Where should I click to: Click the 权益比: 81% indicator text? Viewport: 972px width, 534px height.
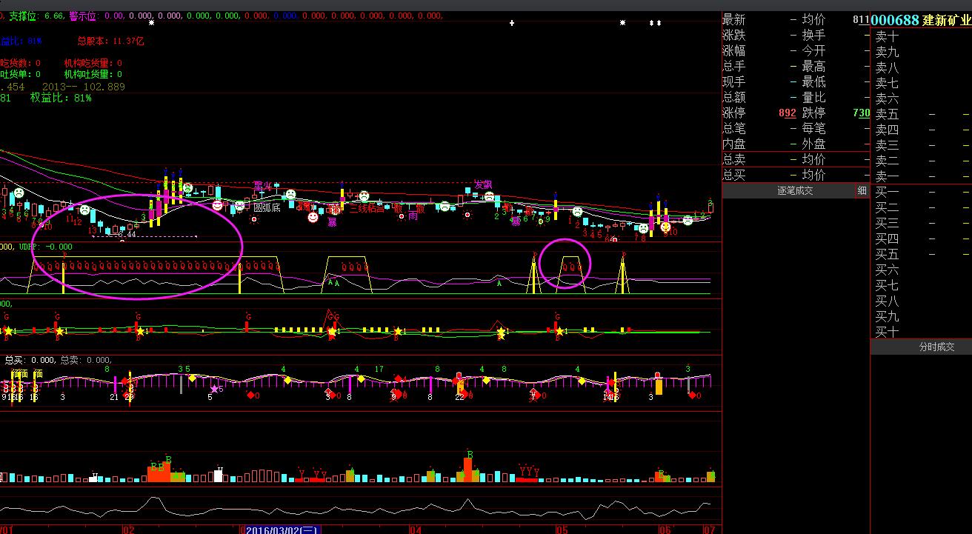pyautogui.click(x=61, y=98)
